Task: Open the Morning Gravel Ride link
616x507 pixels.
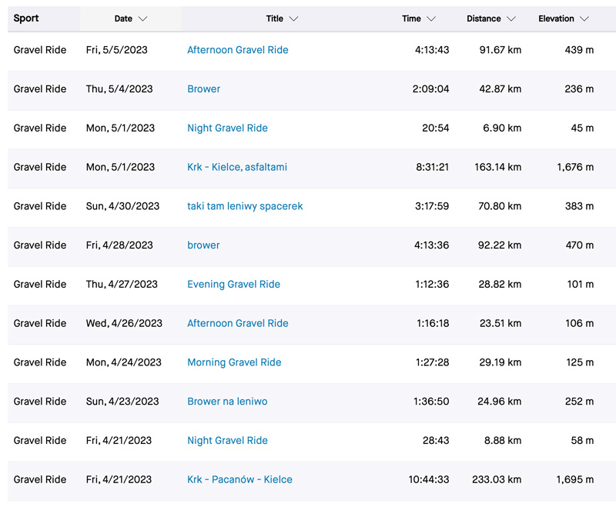Action: (x=234, y=362)
